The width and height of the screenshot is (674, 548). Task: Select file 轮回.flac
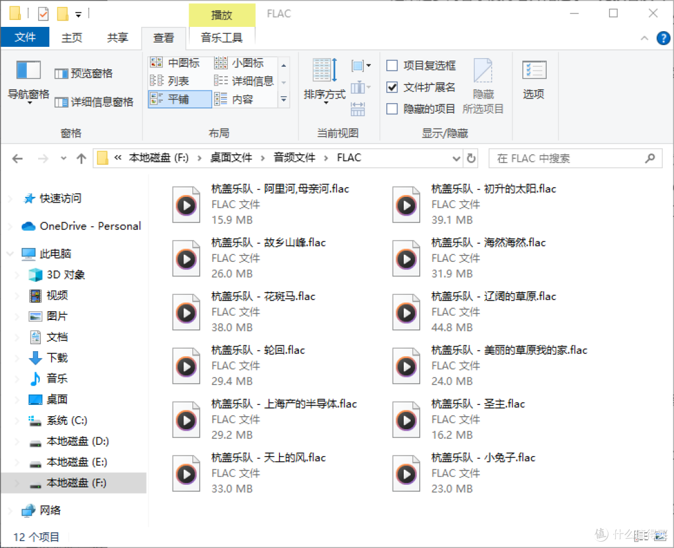tap(238, 366)
